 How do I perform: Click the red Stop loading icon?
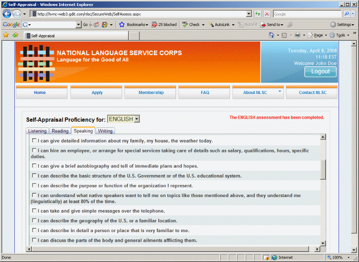pos(267,14)
